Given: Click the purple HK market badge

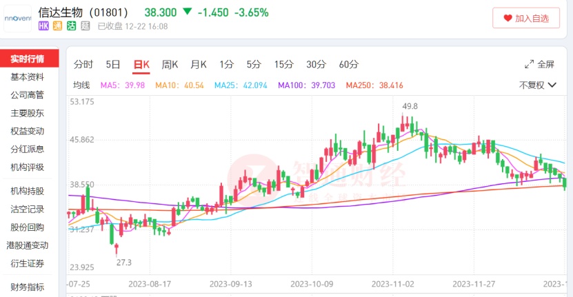Looking at the screenshot, I should pyautogui.click(x=43, y=26).
